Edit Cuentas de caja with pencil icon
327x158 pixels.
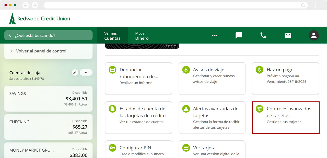pyautogui.click(x=75, y=73)
